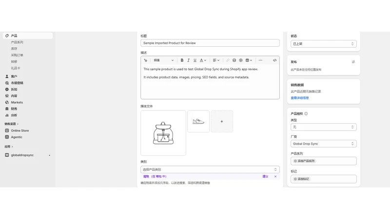Click the 添加产品系列 add collection field

[324, 161]
